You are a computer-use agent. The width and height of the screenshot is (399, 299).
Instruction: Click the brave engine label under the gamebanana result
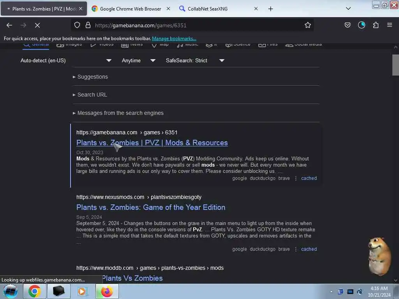(284, 178)
